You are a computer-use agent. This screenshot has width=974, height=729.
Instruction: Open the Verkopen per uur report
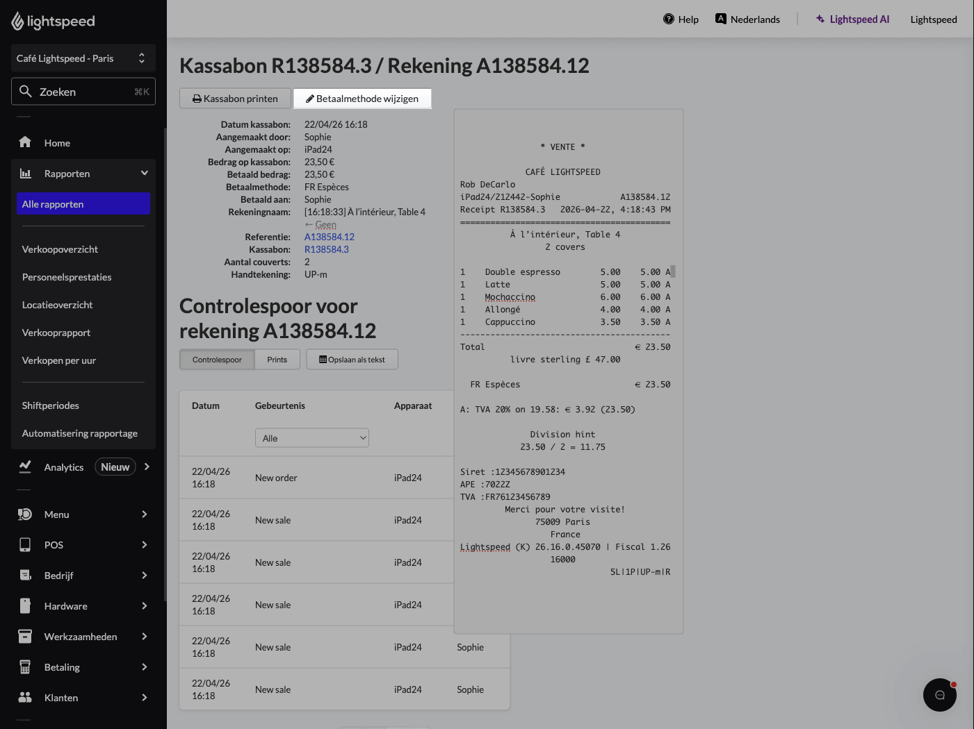[x=59, y=360]
